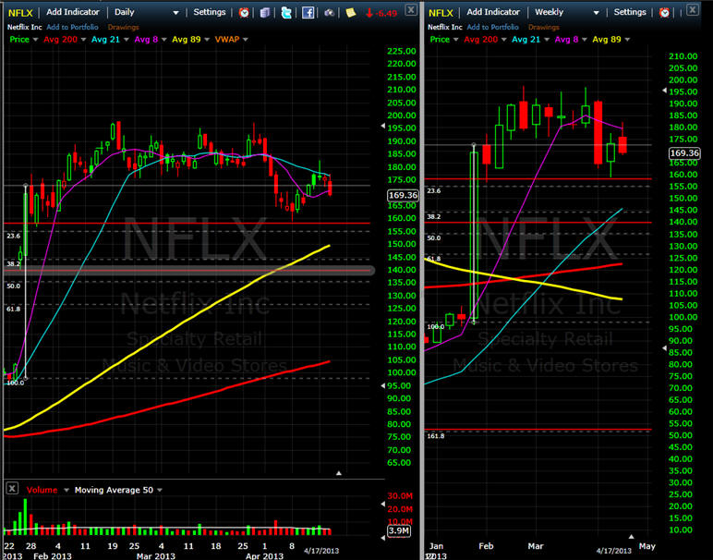Select the grey highlighted horizontal line near 140.00
This screenshot has width=713, height=560.
tap(188, 271)
